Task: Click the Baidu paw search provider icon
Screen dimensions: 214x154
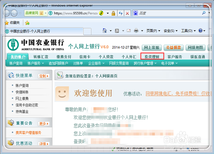Action: pyautogui.click(x=135, y=13)
